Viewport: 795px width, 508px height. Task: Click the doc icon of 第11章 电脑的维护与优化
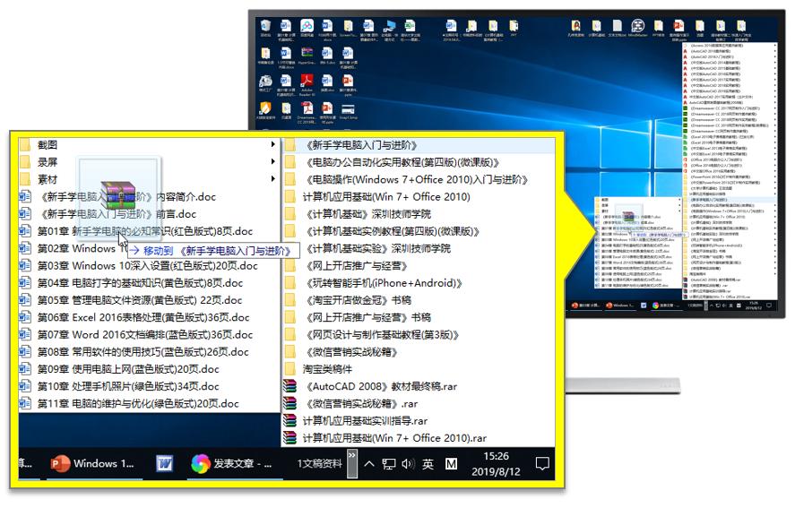click(x=25, y=403)
